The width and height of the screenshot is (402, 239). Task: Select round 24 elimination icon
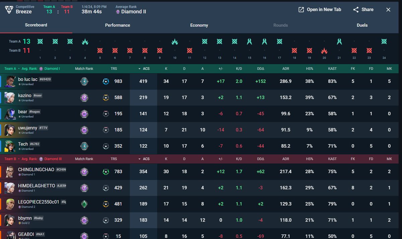coord(384,42)
